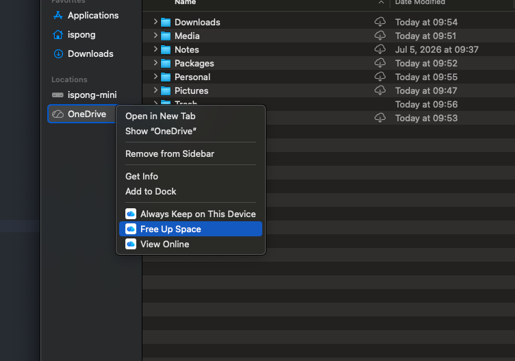Select OneDrive in the sidebar
The width and height of the screenshot is (515, 361).
(x=83, y=114)
